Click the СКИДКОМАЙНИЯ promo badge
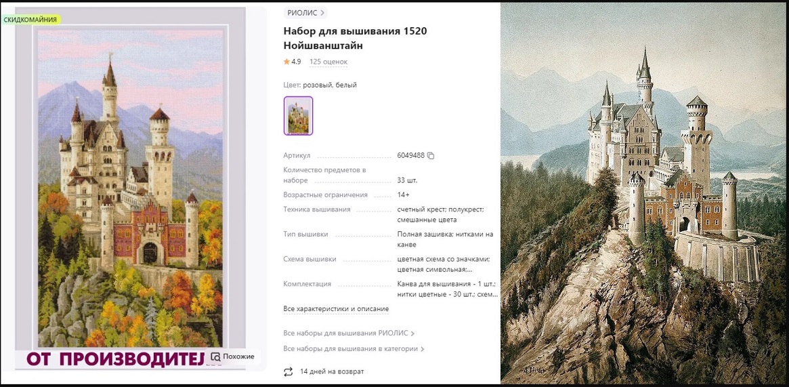This screenshot has width=789, height=387. [x=30, y=20]
